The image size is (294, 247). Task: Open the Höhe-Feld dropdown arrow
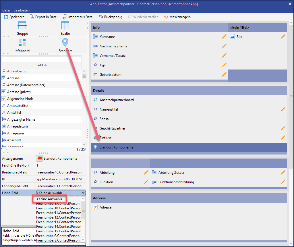(83, 193)
